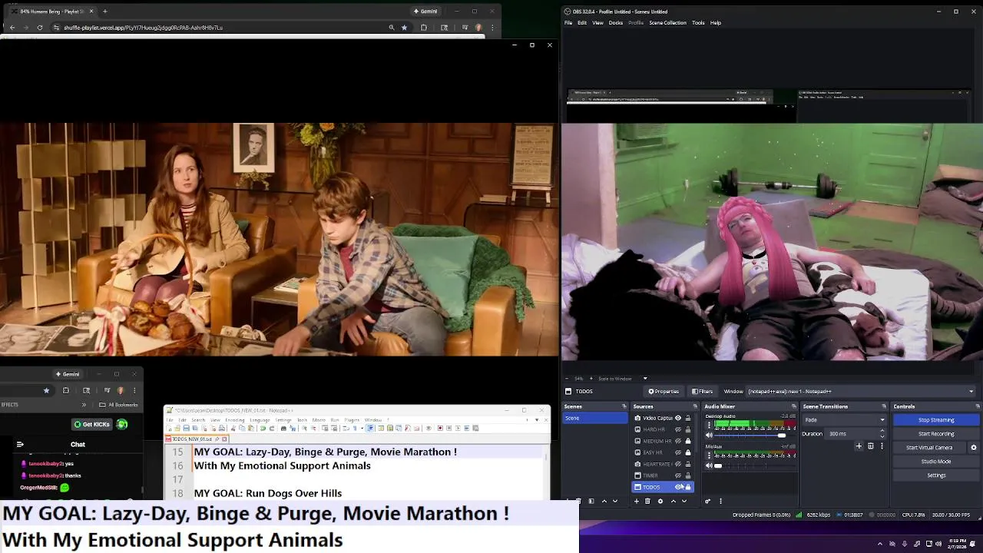The image size is (983, 553).
Task: Show the HEARTRATE source
Action: (x=678, y=464)
